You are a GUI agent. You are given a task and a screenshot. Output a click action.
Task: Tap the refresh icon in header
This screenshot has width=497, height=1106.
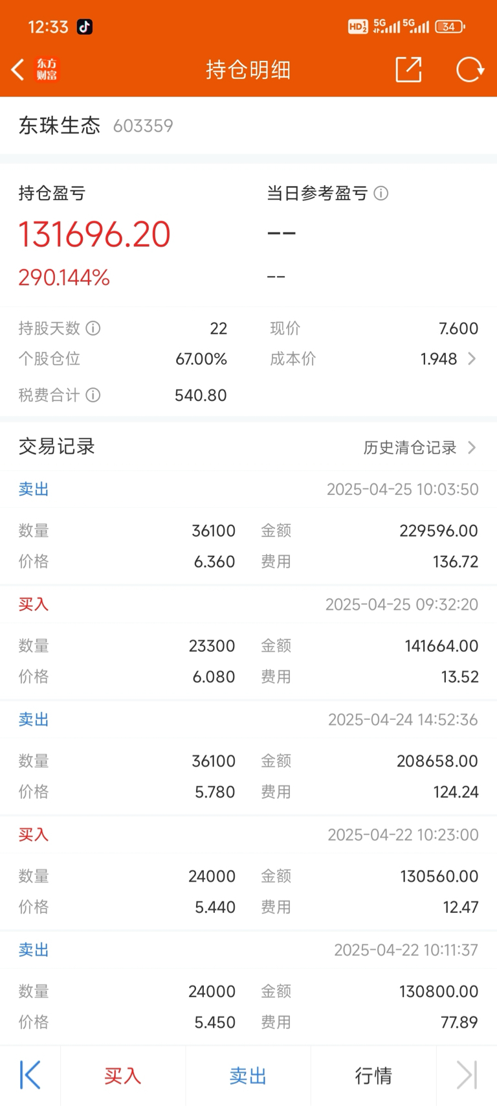470,69
